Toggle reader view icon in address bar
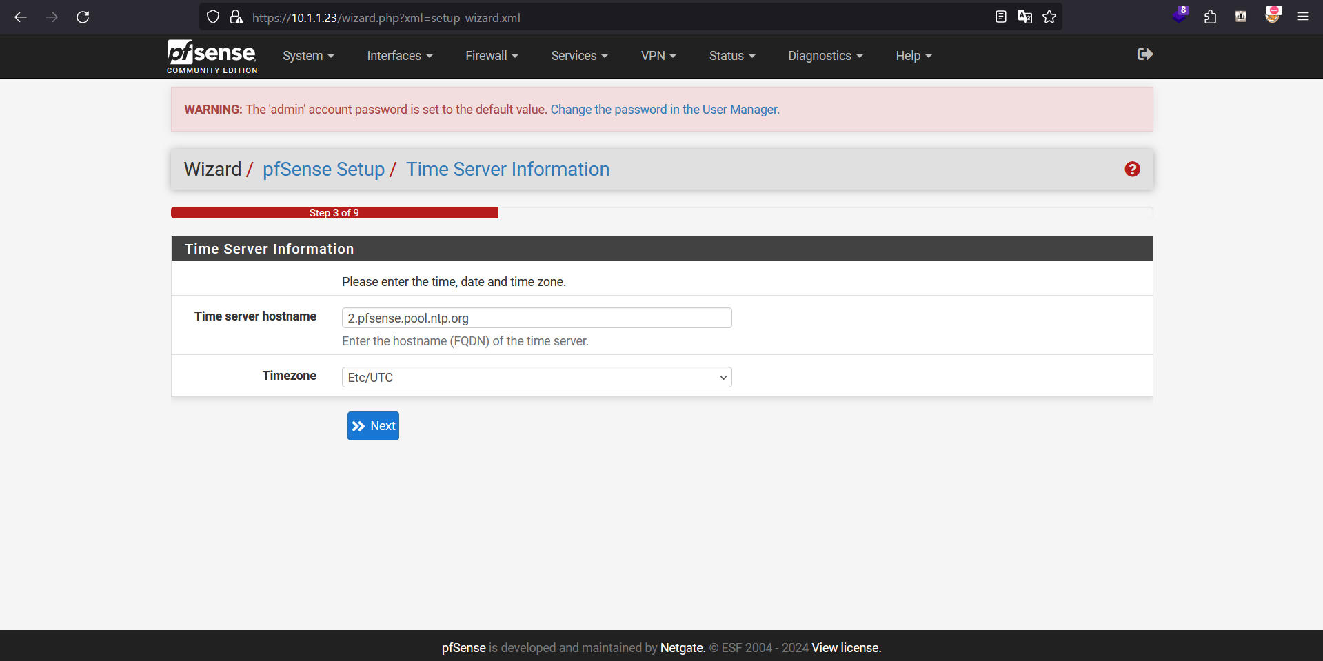Screen dimensions: 1323x661 pos(1001,17)
